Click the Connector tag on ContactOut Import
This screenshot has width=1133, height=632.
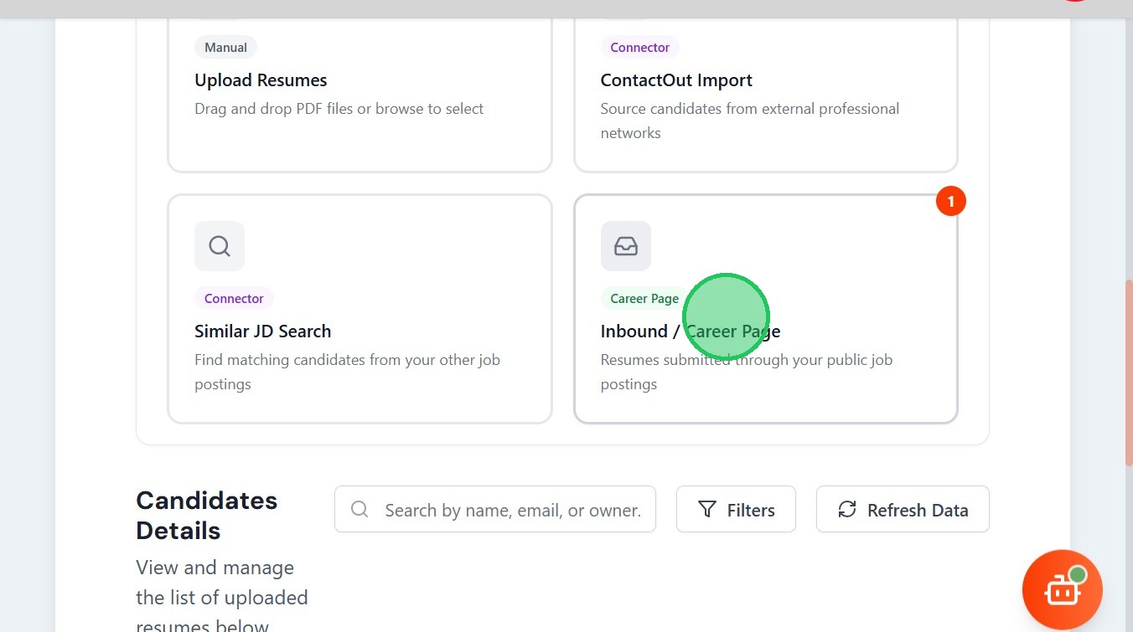tap(639, 48)
